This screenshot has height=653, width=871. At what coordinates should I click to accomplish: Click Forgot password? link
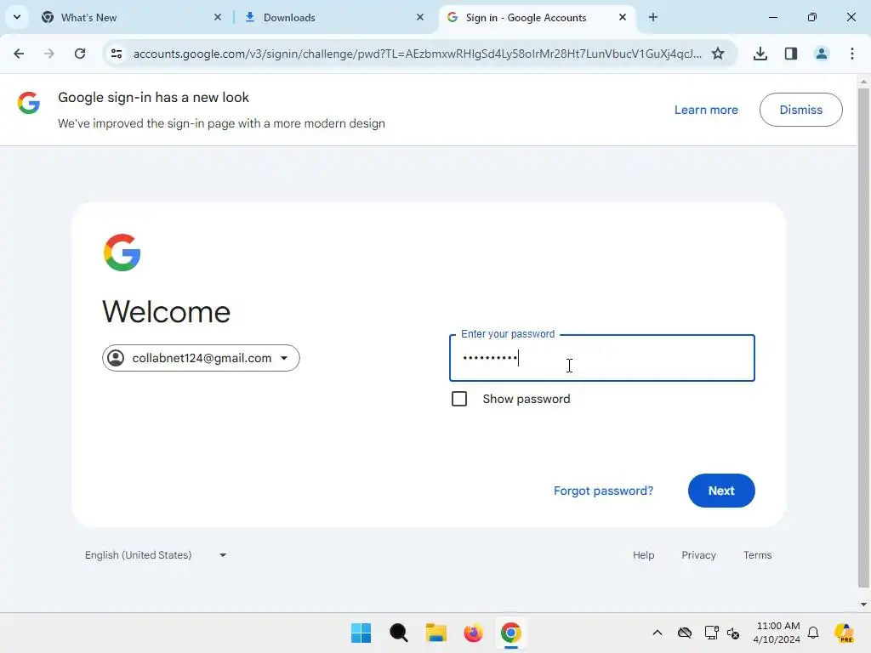603,491
